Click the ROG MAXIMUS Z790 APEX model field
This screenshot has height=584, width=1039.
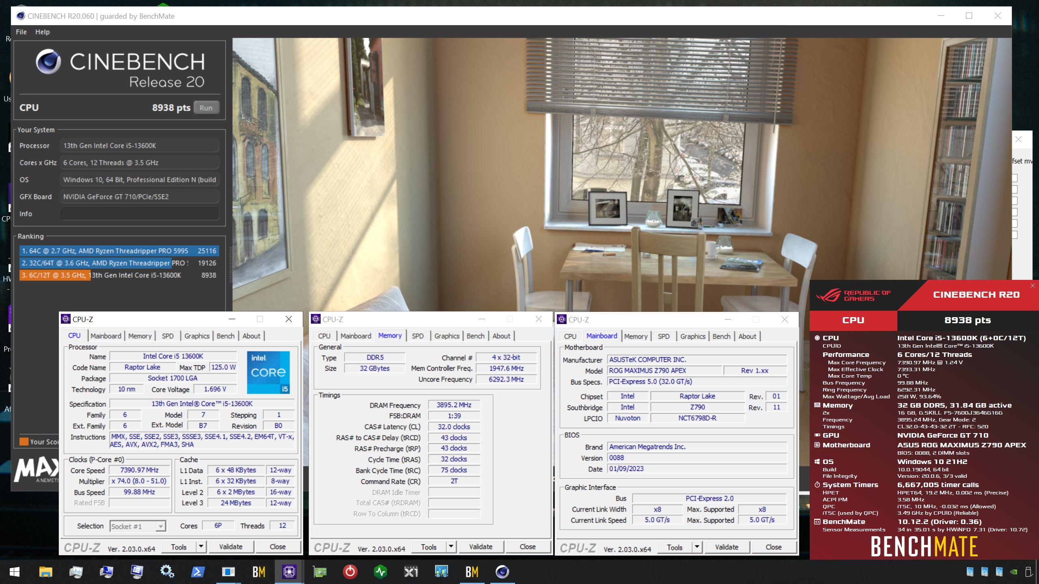tap(665, 371)
